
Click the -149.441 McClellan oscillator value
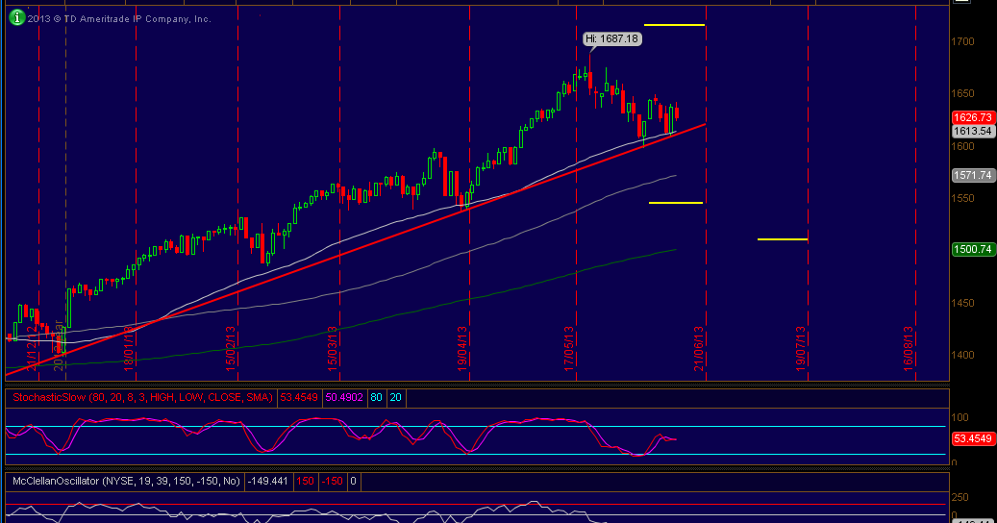tap(267, 481)
